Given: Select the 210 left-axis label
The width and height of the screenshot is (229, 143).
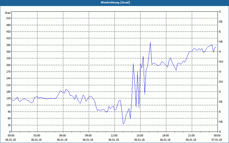Looking at the screenshot, I should 9,85.
